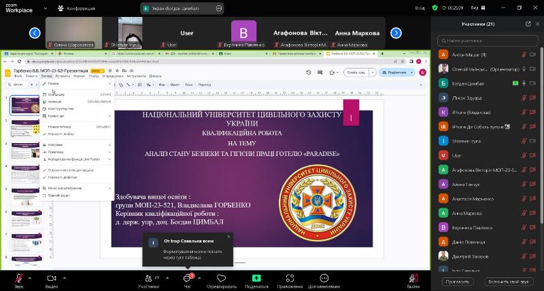Click the Найти участника search field
This screenshot has width=544, height=291.
[488, 41]
